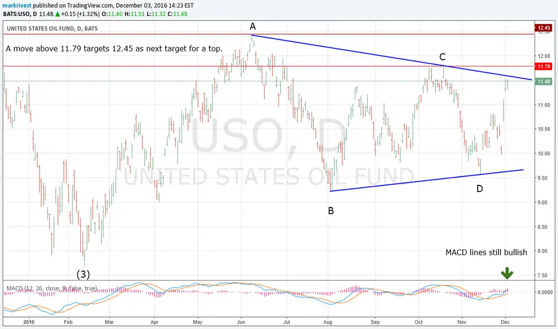The width and height of the screenshot is (558, 329).
Task: Click the Jul date axis label
Action: click(286, 322)
